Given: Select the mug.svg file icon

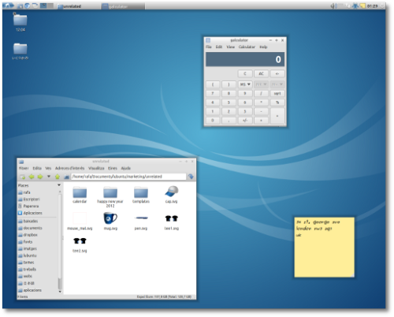Looking at the screenshot, I should [x=110, y=218].
